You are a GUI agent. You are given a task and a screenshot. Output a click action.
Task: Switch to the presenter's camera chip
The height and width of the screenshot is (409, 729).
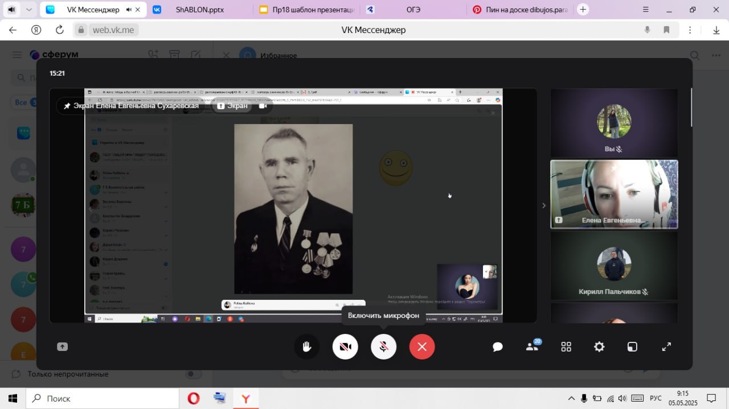click(x=263, y=106)
